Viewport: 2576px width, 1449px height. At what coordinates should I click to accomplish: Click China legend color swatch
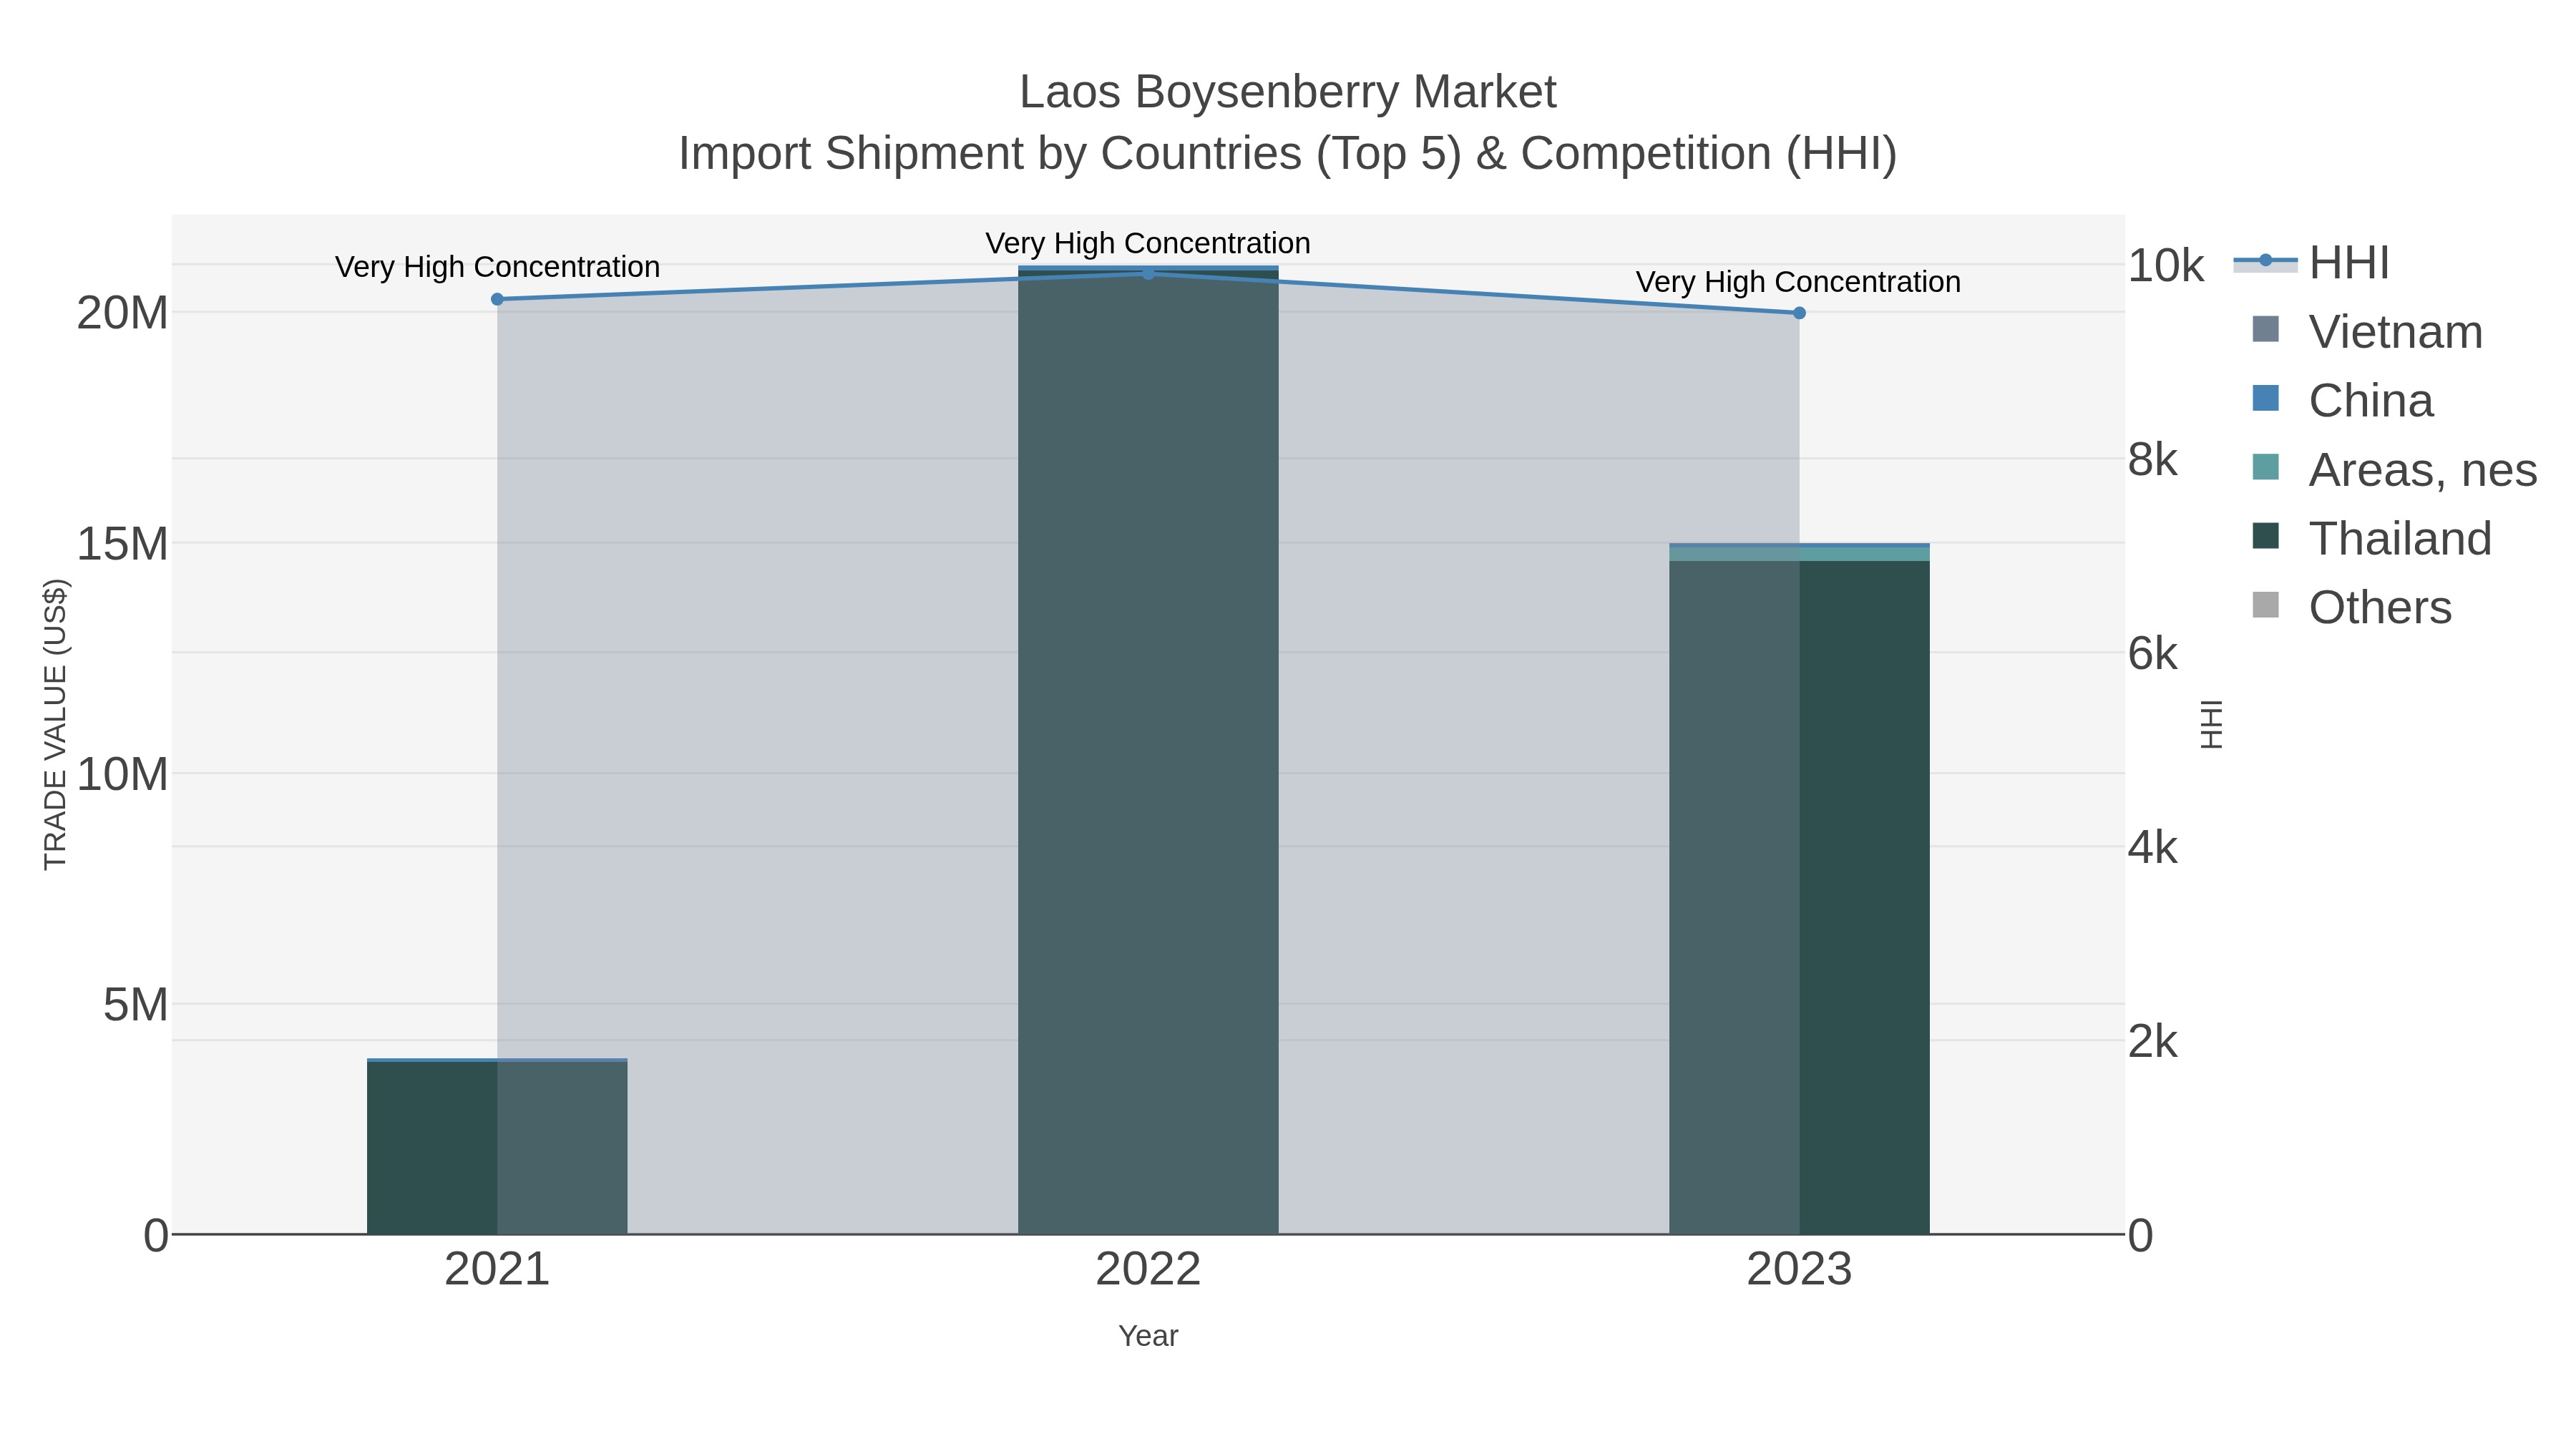[x=2265, y=398]
